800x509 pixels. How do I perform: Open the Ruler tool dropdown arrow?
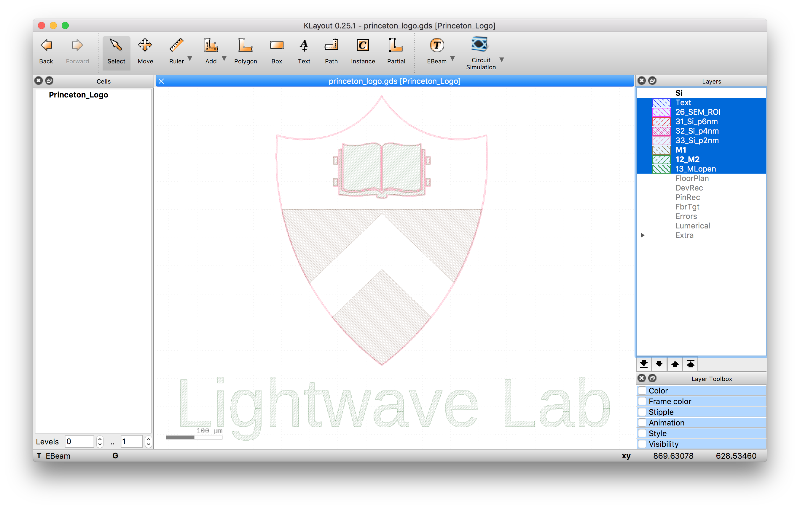tap(190, 59)
